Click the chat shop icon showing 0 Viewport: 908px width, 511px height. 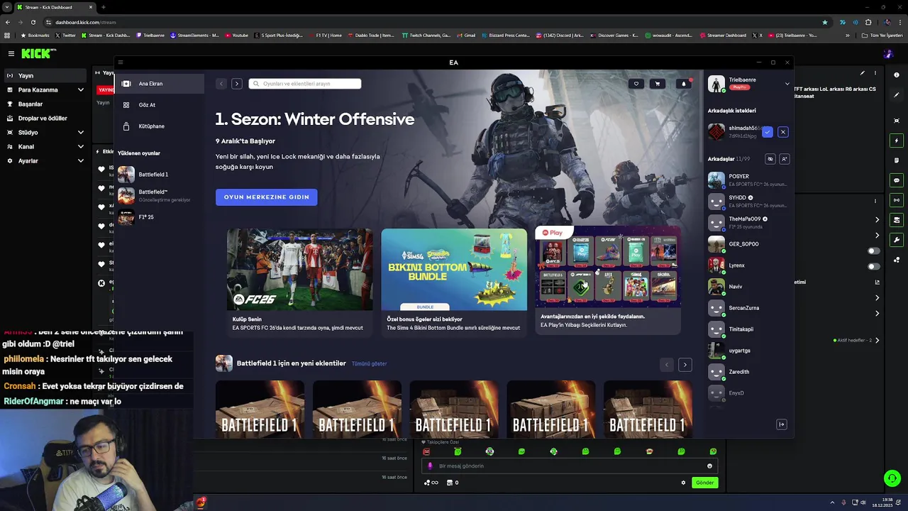(453, 483)
